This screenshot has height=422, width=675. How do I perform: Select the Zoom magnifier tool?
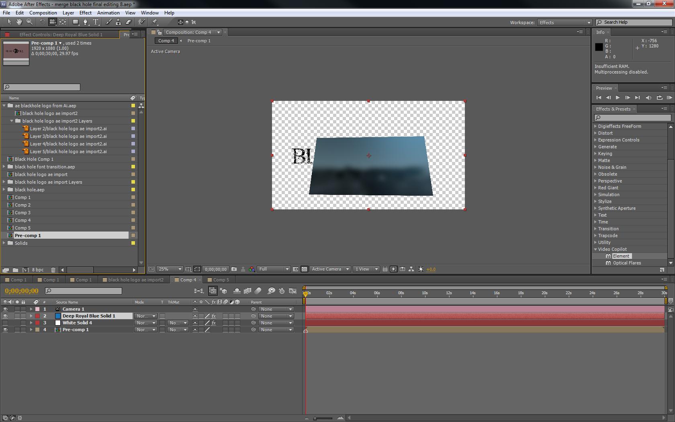point(29,22)
